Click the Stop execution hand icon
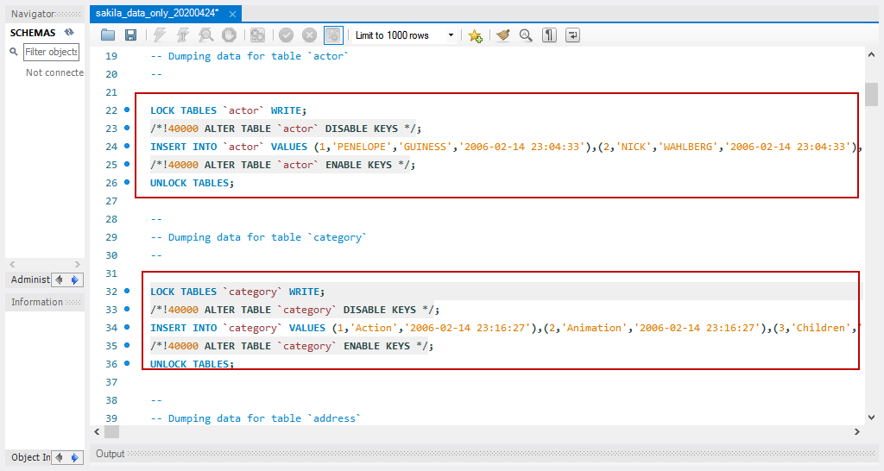 [x=229, y=35]
